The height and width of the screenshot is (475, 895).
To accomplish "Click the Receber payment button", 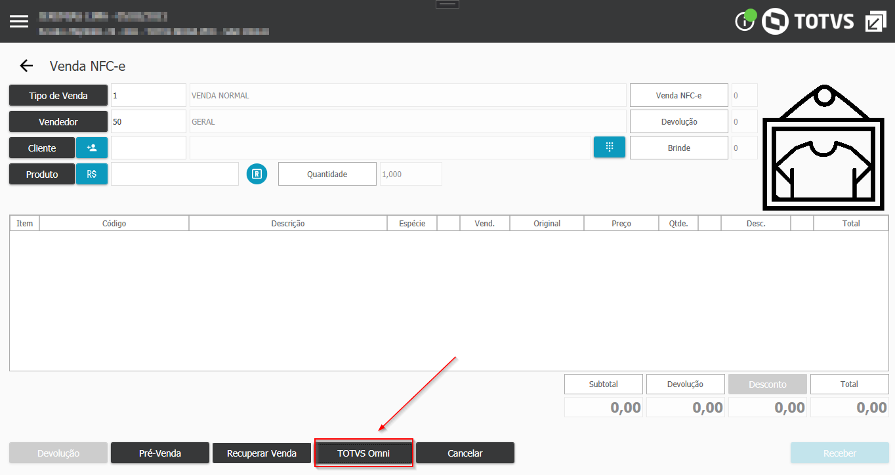I will pyautogui.click(x=840, y=453).
